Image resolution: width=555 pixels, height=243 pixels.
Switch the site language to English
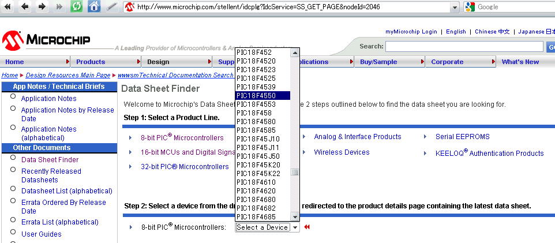(x=456, y=32)
